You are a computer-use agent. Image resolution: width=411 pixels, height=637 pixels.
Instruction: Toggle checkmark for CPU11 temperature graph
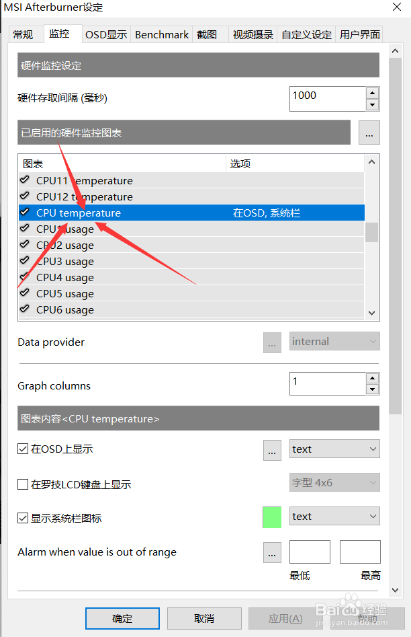tap(25, 179)
